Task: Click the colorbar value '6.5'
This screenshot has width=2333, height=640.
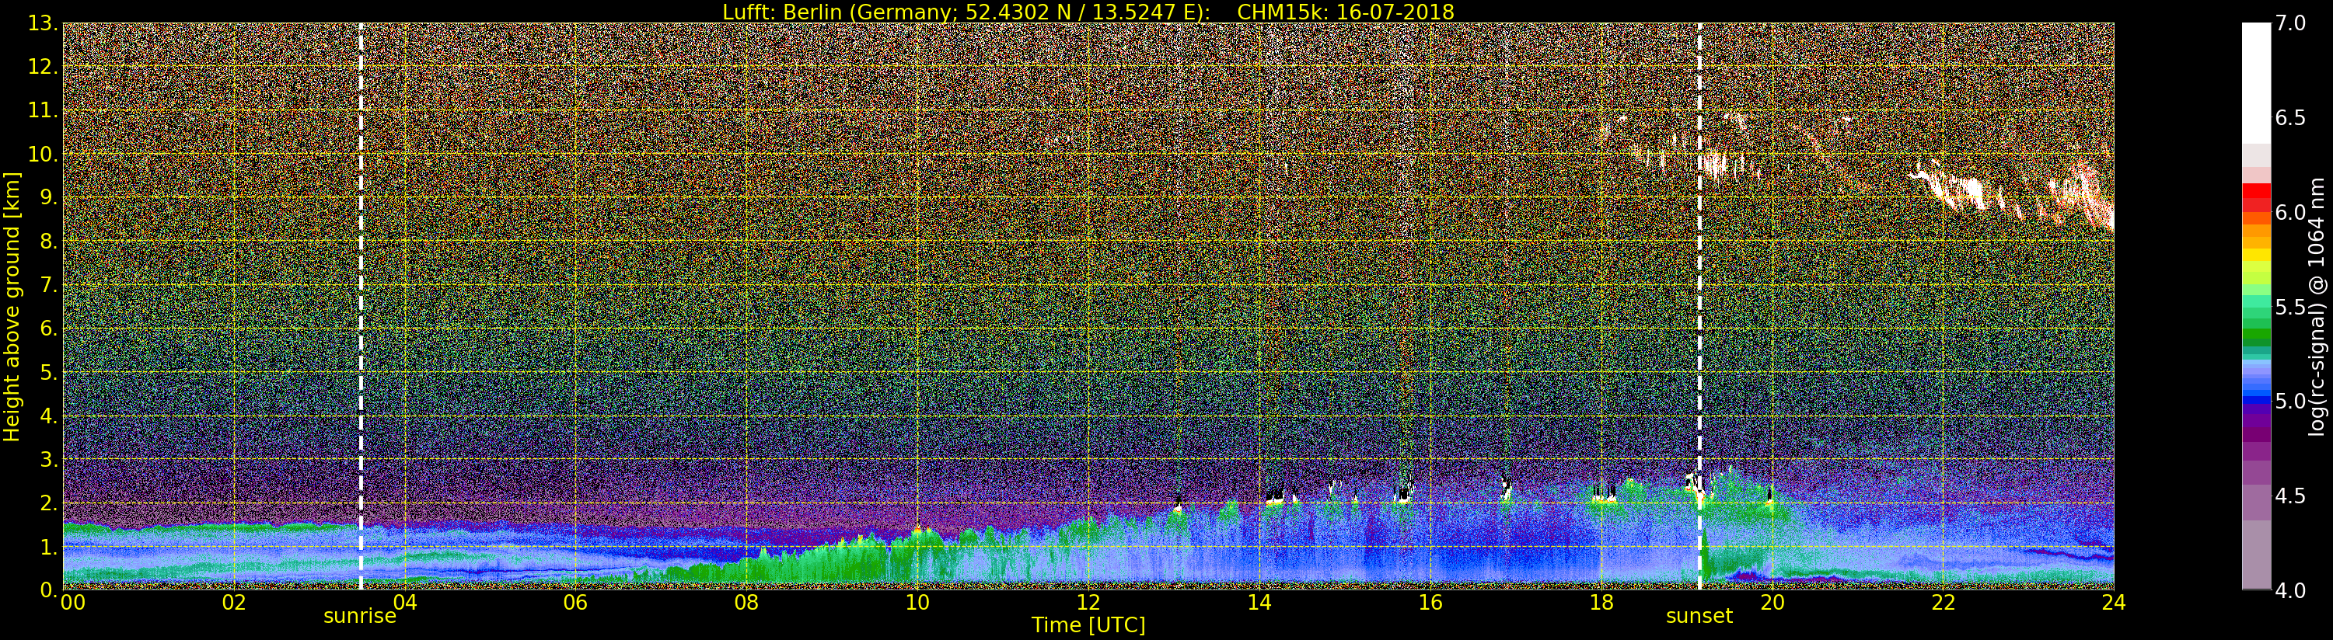Action: pos(2290,118)
